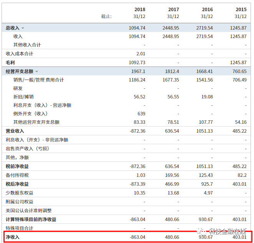Click the 截止: label
The image size is (254, 243).
106,17
